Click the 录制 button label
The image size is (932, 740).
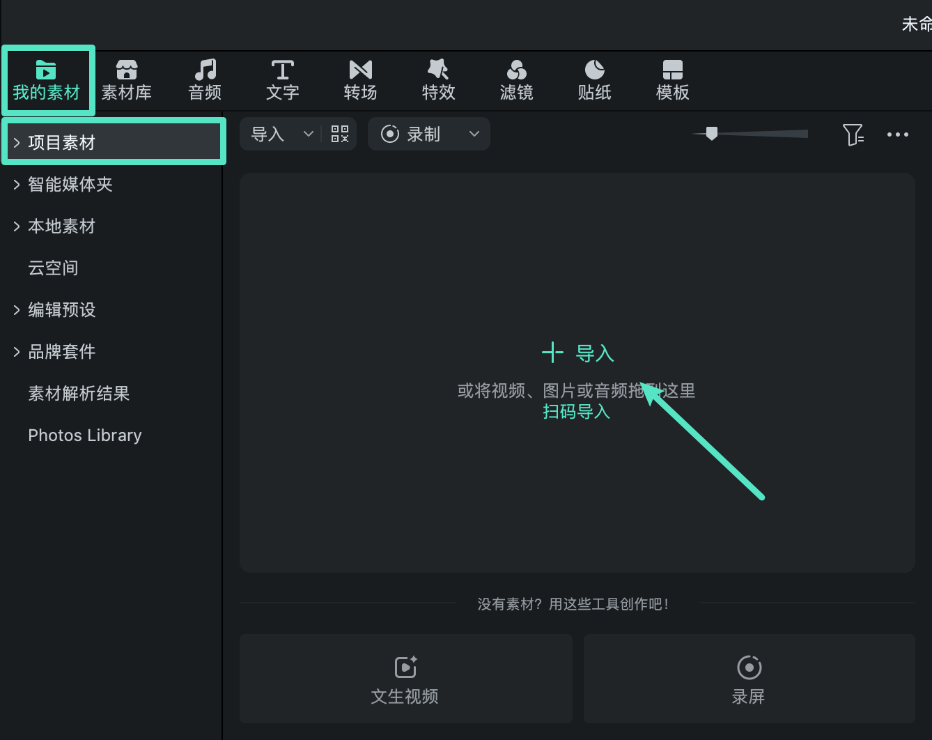[424, 134]
